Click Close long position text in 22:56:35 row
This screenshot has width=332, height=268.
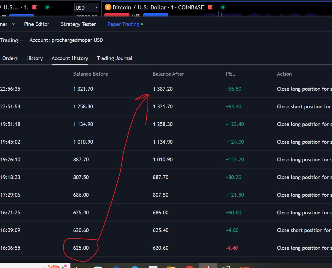[304, 89]
